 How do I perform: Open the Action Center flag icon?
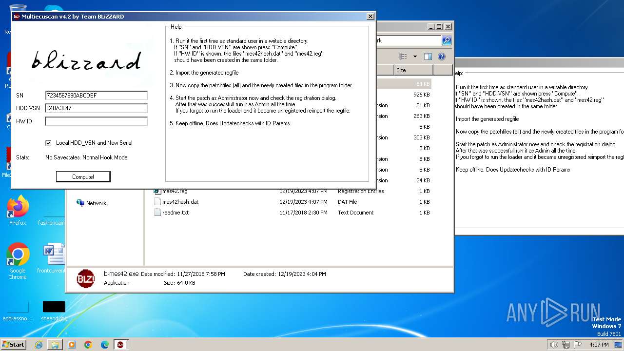click(x=578, y=345)
